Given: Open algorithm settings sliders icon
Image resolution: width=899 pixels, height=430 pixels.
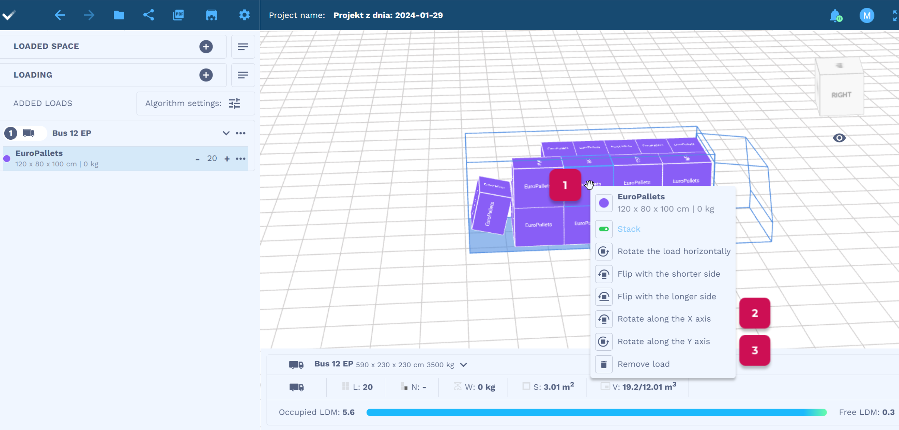Looking at the screenshot, I should pyautogui.click(x=234, y=103).
